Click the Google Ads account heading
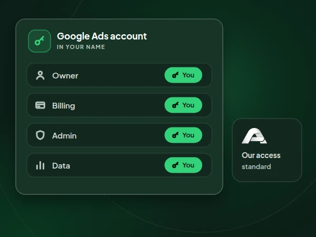The image size is (316, 237). (x=102, y=36)
